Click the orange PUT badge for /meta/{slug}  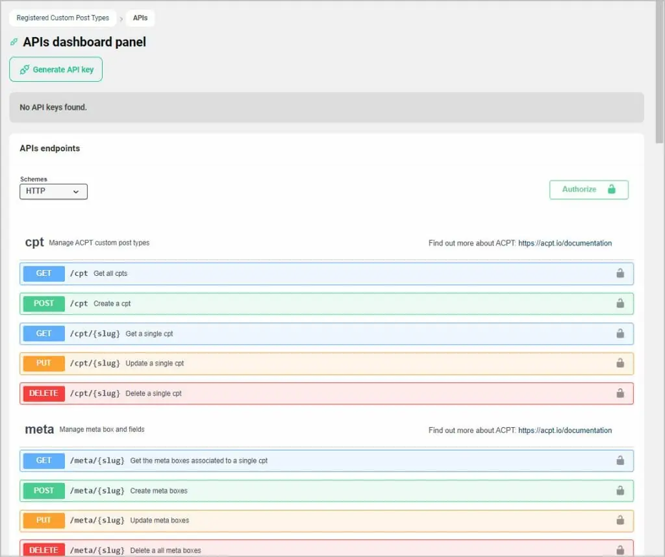44,521
